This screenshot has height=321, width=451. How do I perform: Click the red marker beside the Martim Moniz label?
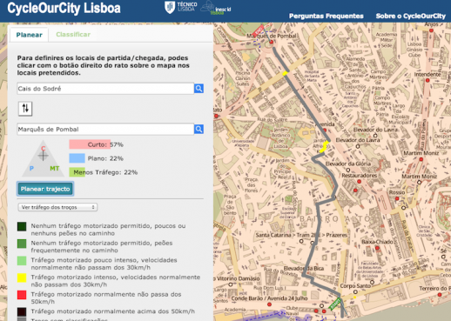tap(421, 159)
